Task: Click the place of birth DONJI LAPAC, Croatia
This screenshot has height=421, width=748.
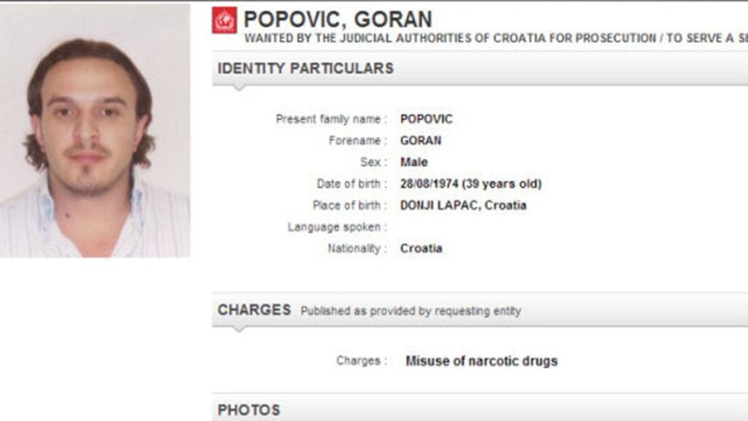Action: (463, 205)
